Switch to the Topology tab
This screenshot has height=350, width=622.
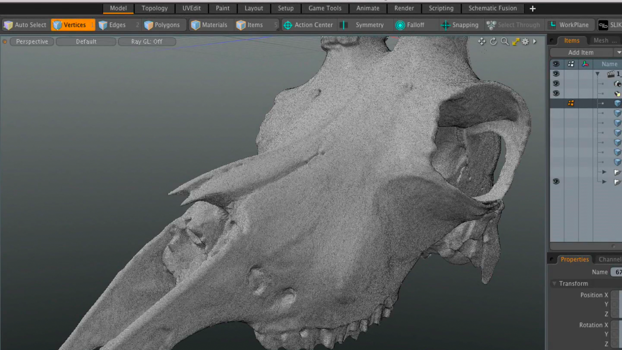[x=155, y=8]
